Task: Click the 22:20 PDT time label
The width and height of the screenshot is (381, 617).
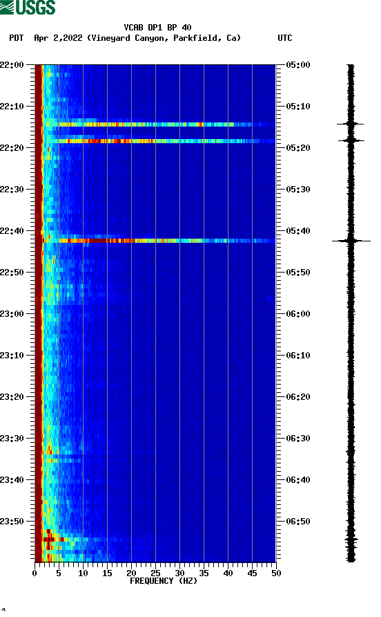Action: (x=12, y=148)
